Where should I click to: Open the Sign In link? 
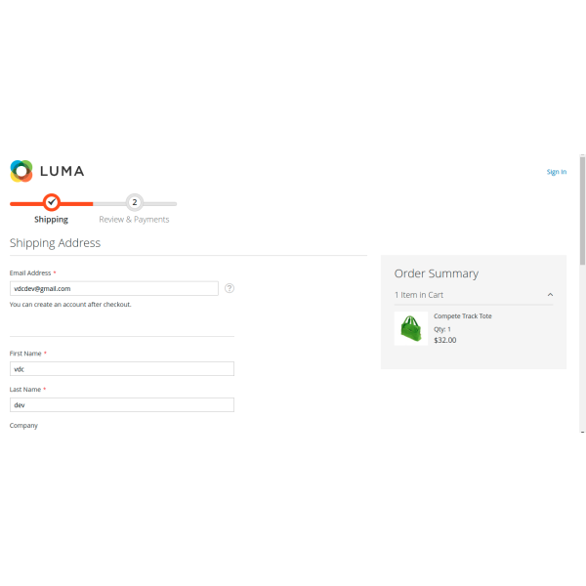556,172
